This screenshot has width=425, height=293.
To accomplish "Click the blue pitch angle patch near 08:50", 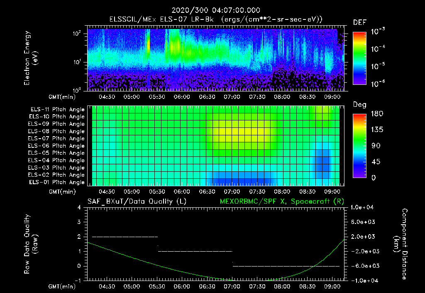I will (x=322, y=160).
